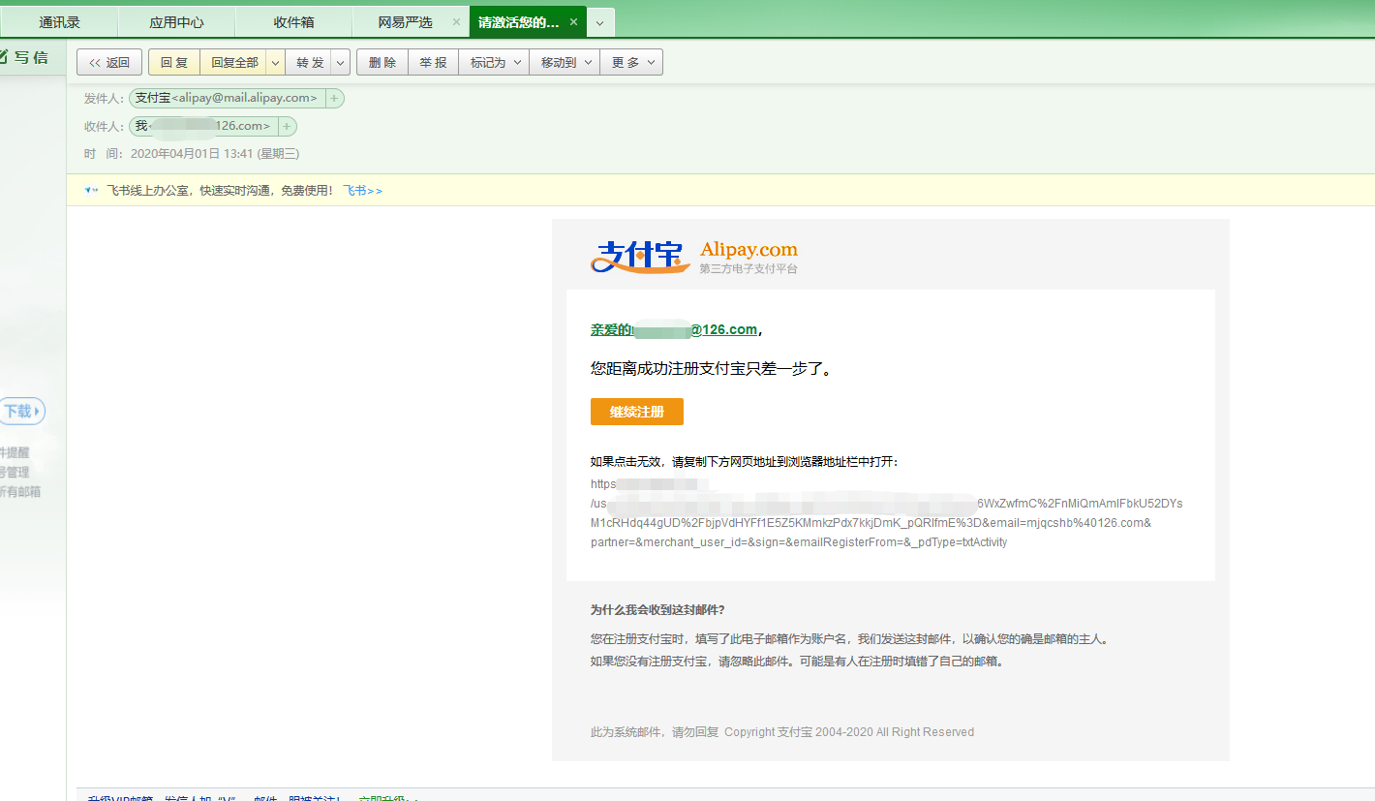
Task: Add sender to contacts with plus icon
Action: (334, 98)
